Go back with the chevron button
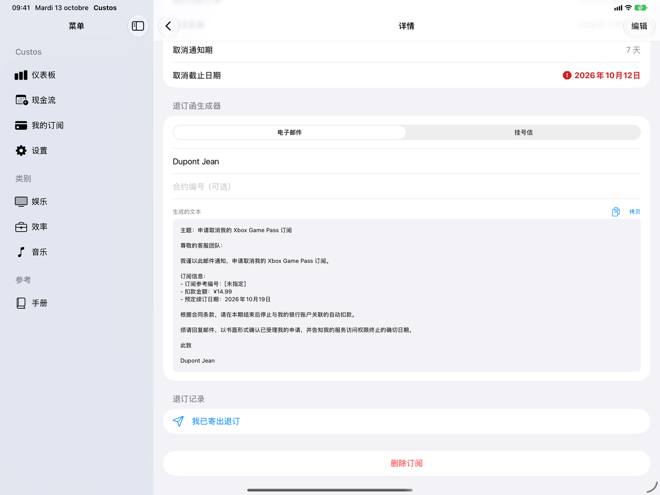 coord(169,26)
